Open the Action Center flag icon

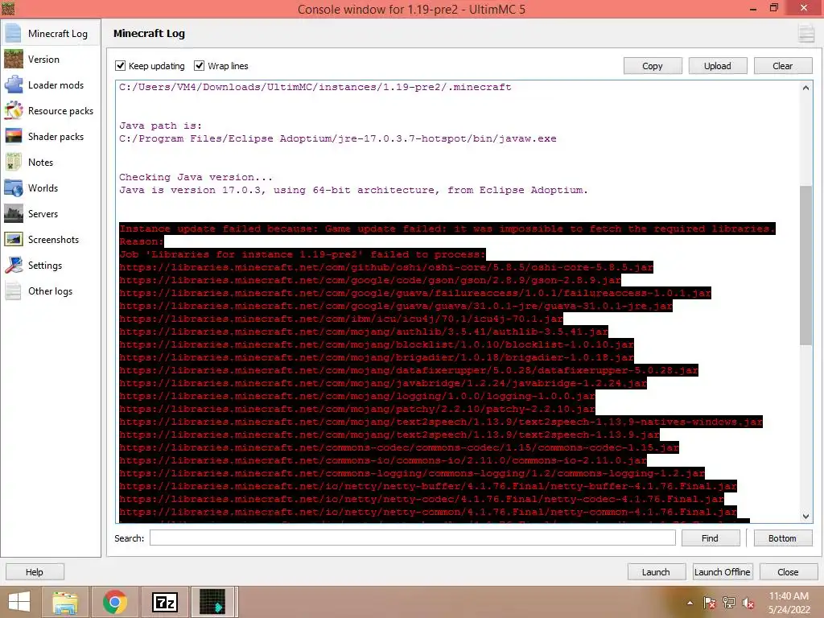click(710, 603)
